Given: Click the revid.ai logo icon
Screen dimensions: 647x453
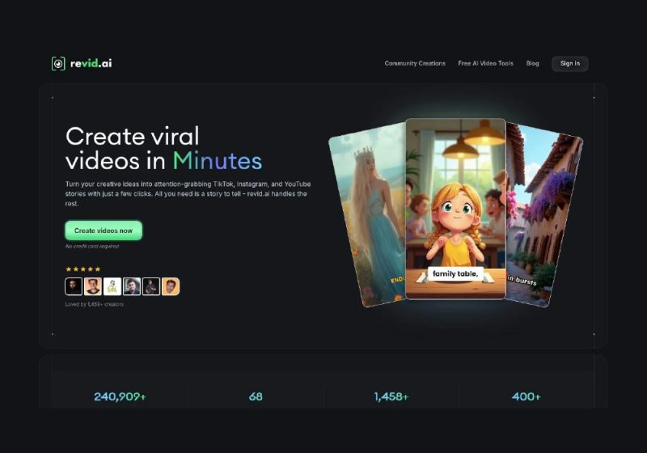Looking at the screenshot, I should pos(58,63).
